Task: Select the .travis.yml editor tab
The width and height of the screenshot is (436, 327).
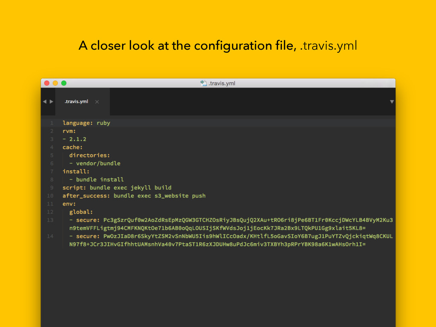Action: pyautogui.click(x=82, y=102)
